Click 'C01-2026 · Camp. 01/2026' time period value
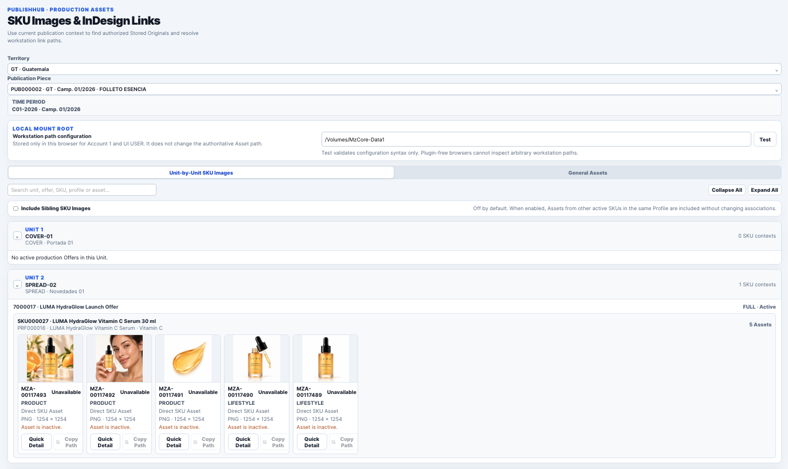The image size is (788, 469). pos(46,109)
